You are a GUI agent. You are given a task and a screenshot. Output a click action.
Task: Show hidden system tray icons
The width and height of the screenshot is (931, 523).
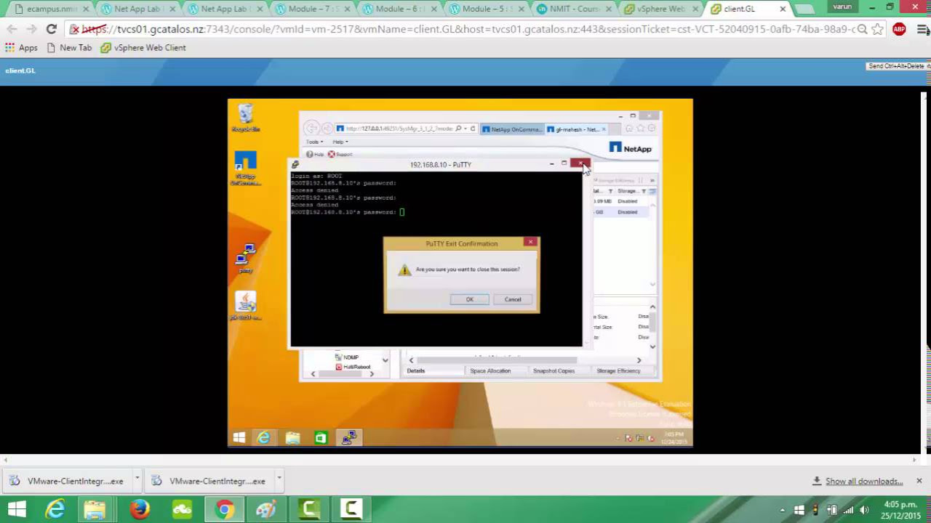pos(783,510)
